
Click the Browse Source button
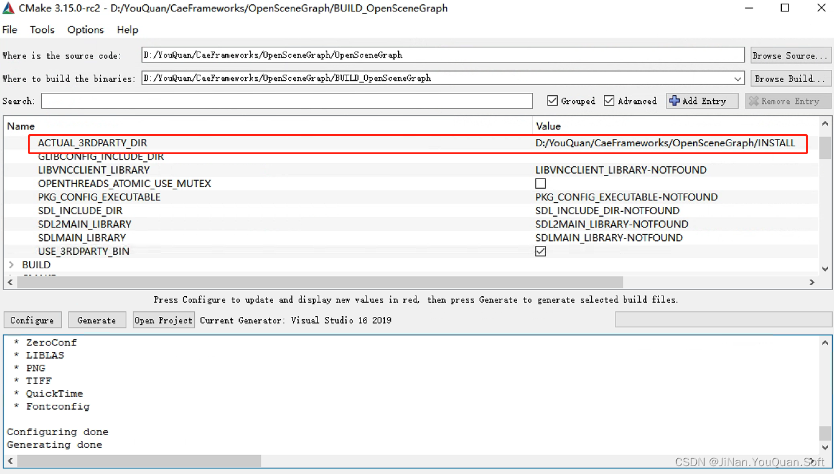click(791, 55)
